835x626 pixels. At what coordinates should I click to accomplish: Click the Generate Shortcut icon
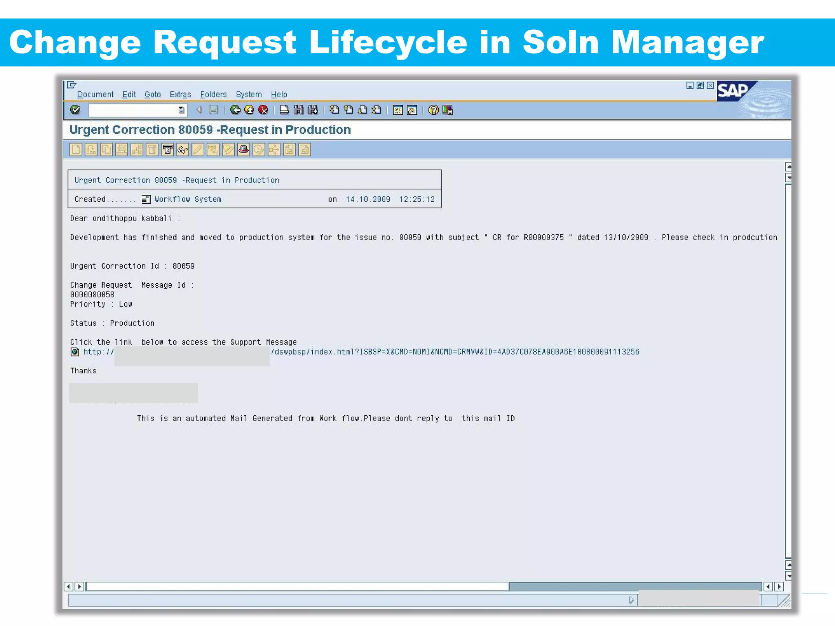412,110
